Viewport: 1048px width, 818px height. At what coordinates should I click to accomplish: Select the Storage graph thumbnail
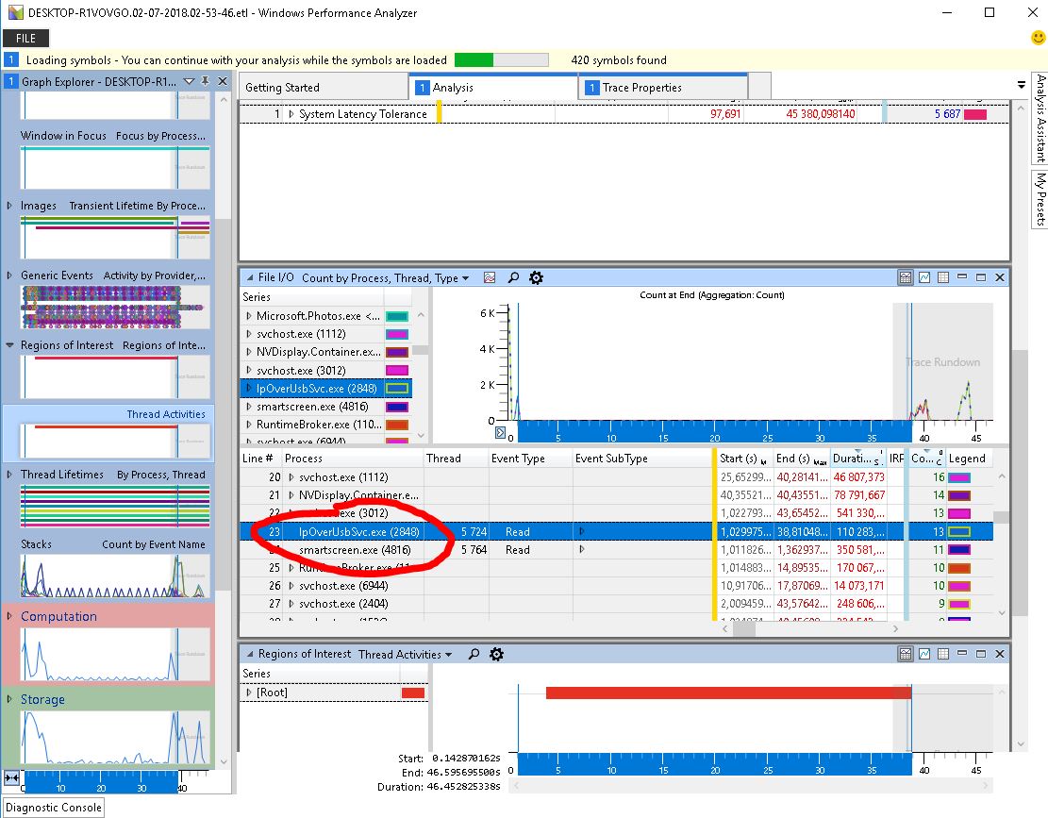tap(115, 737)
